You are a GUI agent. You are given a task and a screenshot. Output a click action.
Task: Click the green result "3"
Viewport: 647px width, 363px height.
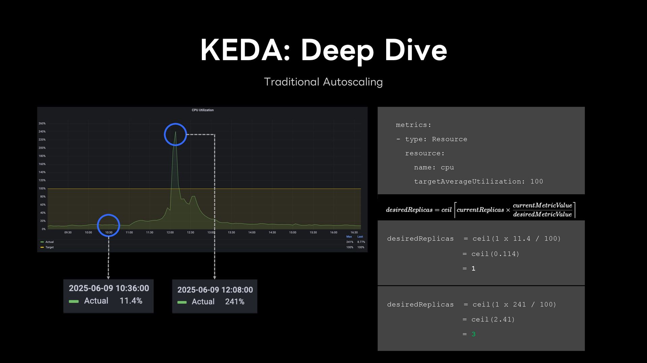point(473,334)
